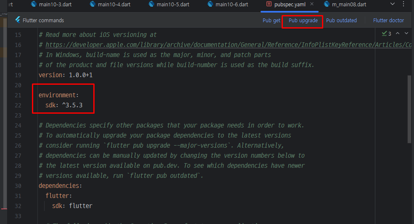The image size is (414, 224).
Task: Open the editor tab options kebab menu
Action: [x=403, y=4]
